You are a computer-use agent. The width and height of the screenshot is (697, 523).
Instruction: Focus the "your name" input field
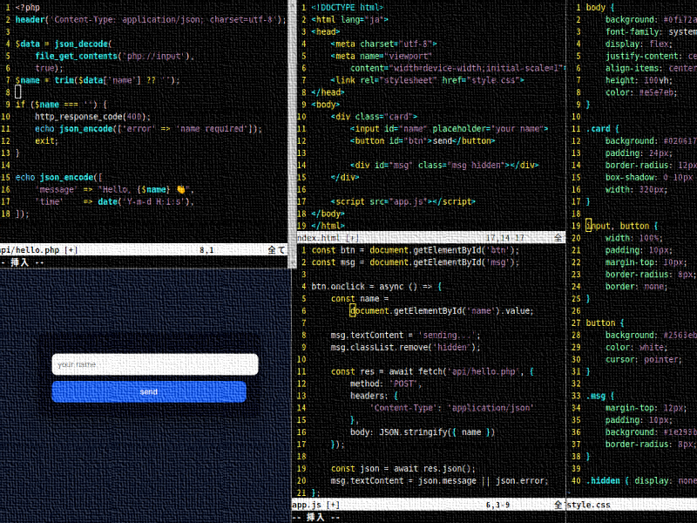154,364
